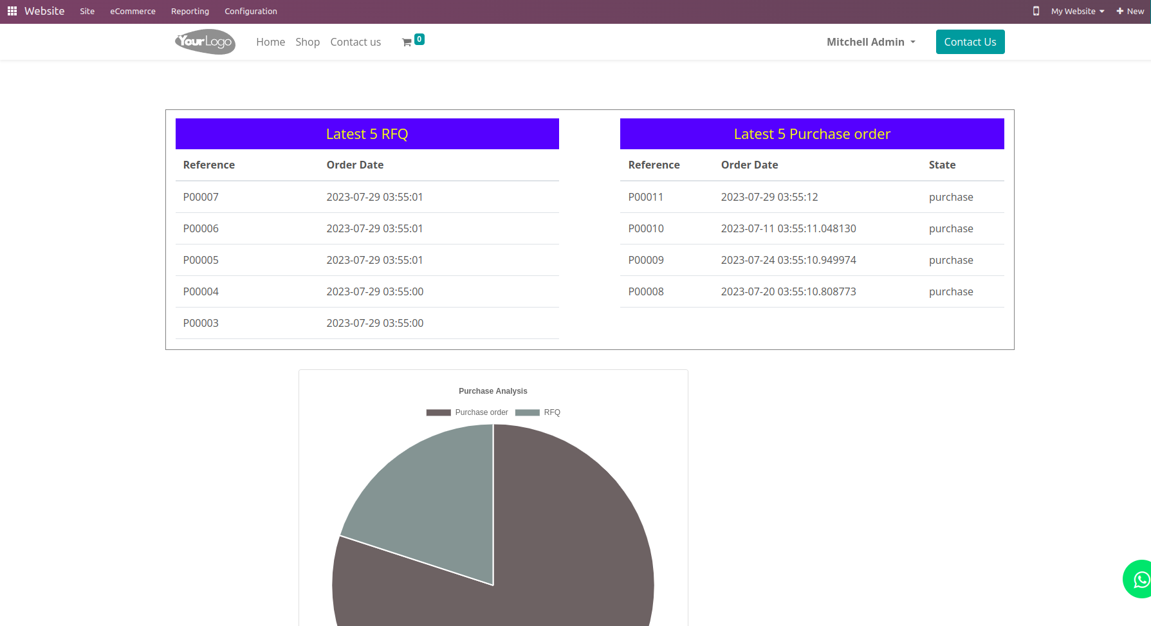Open the Reporting menu

(190, 11)
